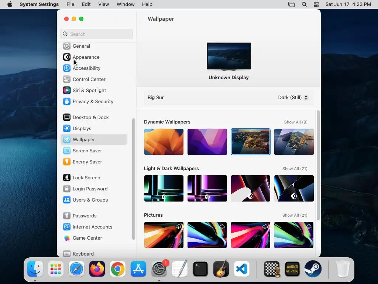Show all 21 Pictures

[295, 216]
